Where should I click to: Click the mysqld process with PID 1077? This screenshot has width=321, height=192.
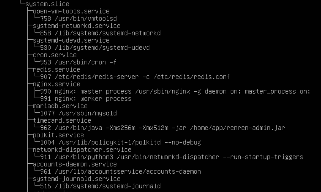78,113
